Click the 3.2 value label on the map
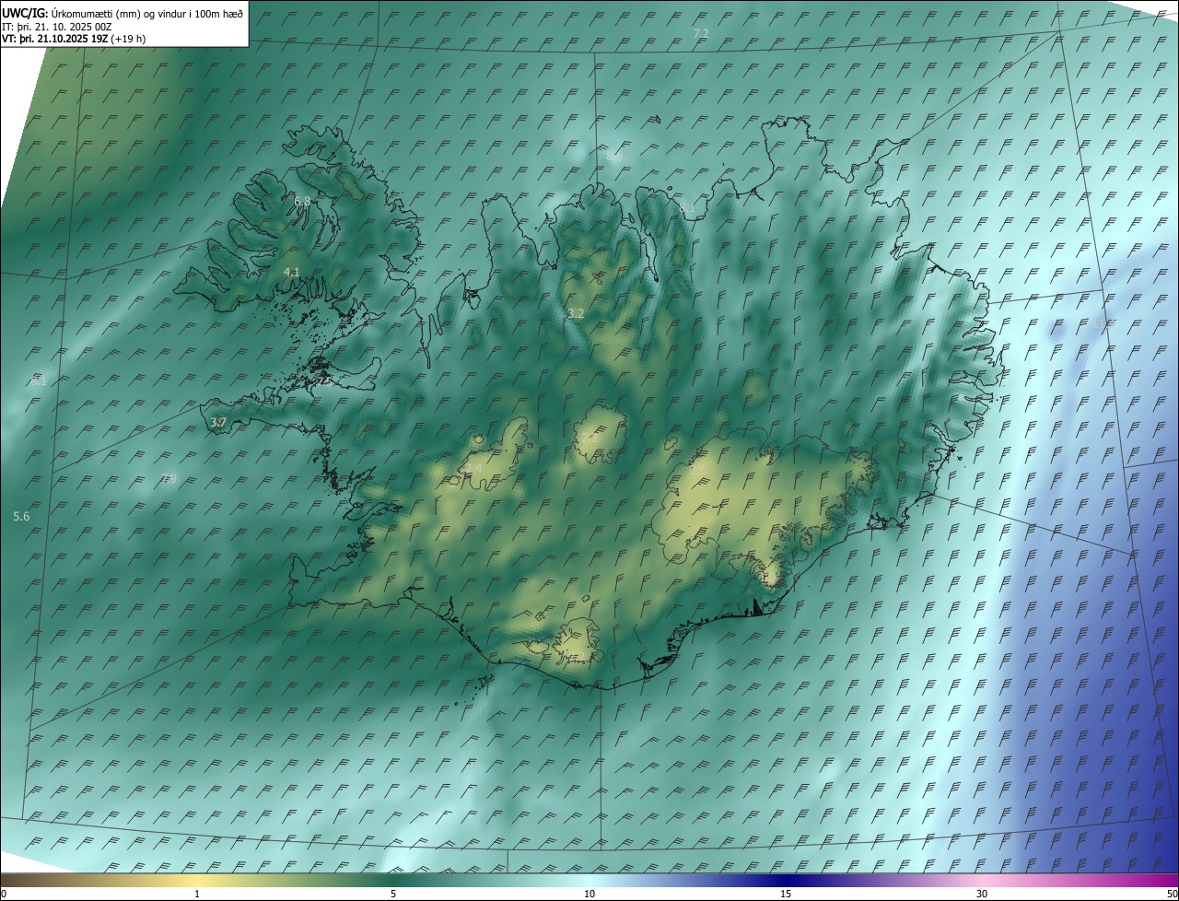 click(x=576, y=314)
